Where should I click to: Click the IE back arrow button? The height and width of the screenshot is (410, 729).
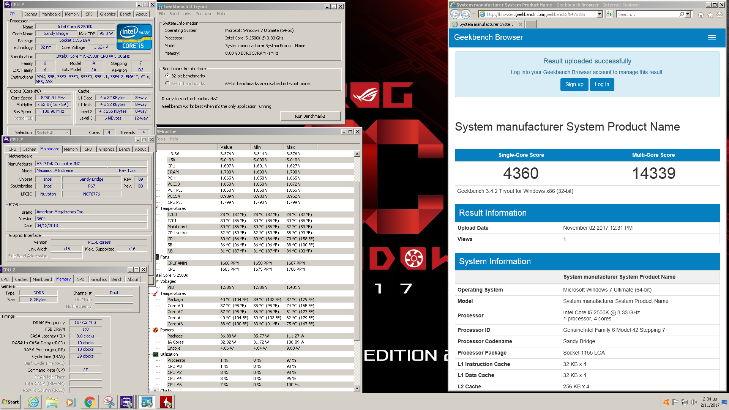coord(455,14)
